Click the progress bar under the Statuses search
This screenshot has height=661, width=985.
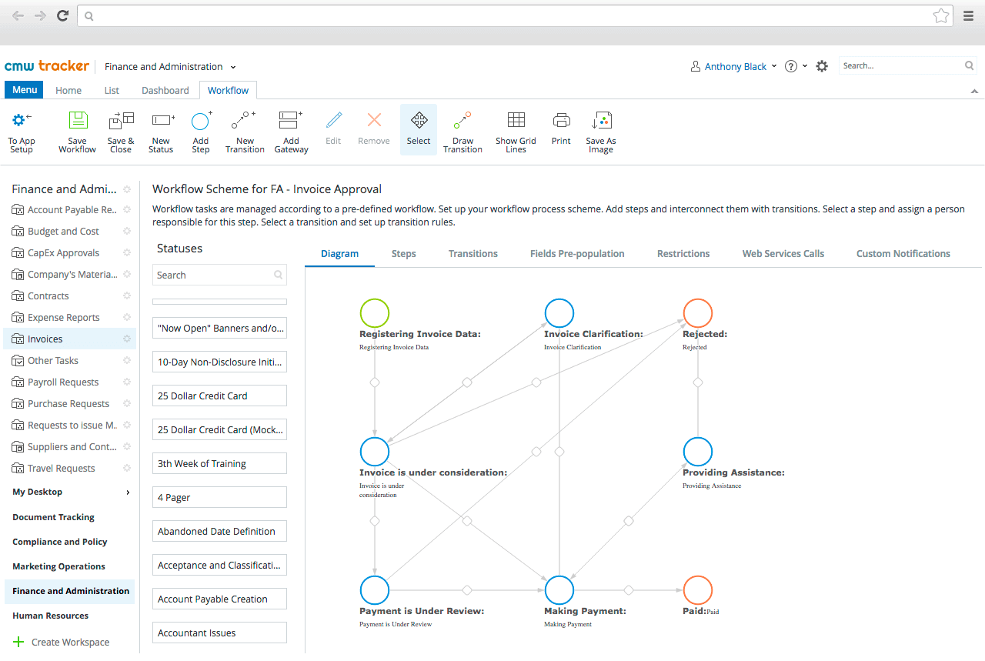219,301
